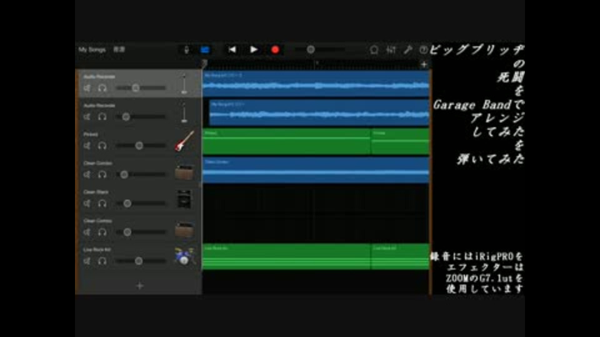Open the microphone instrument view
Viewport: 600px width, 337px height.
[186, 50]
